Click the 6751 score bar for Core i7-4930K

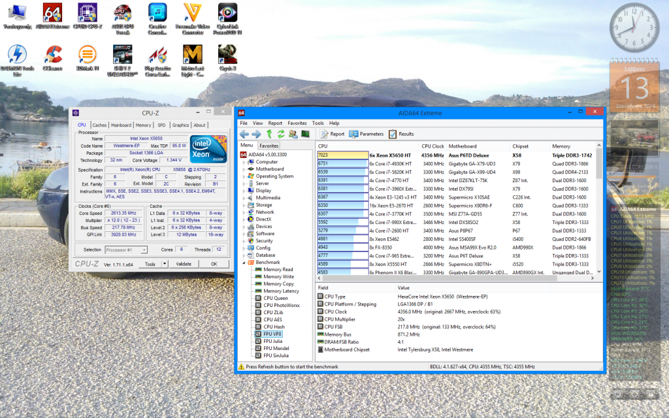[x=342, y=164]
